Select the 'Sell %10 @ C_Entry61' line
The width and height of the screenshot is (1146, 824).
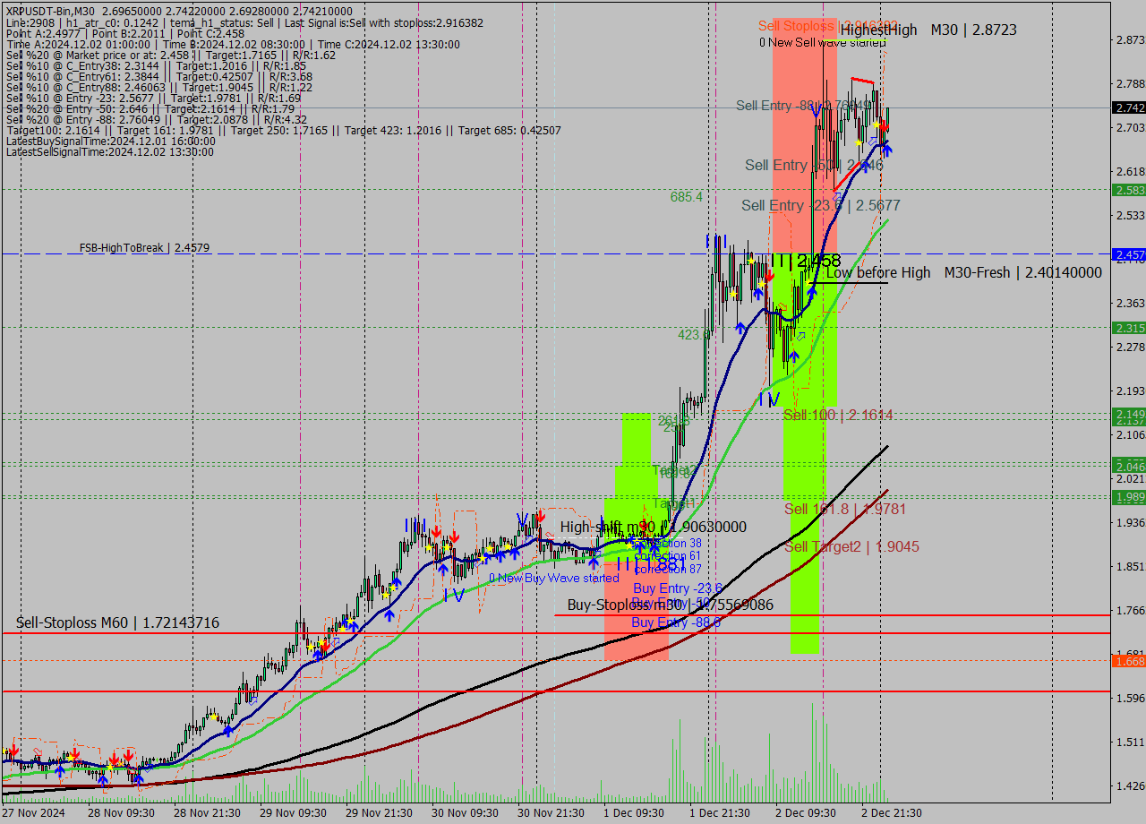click(x=159, y=76)
